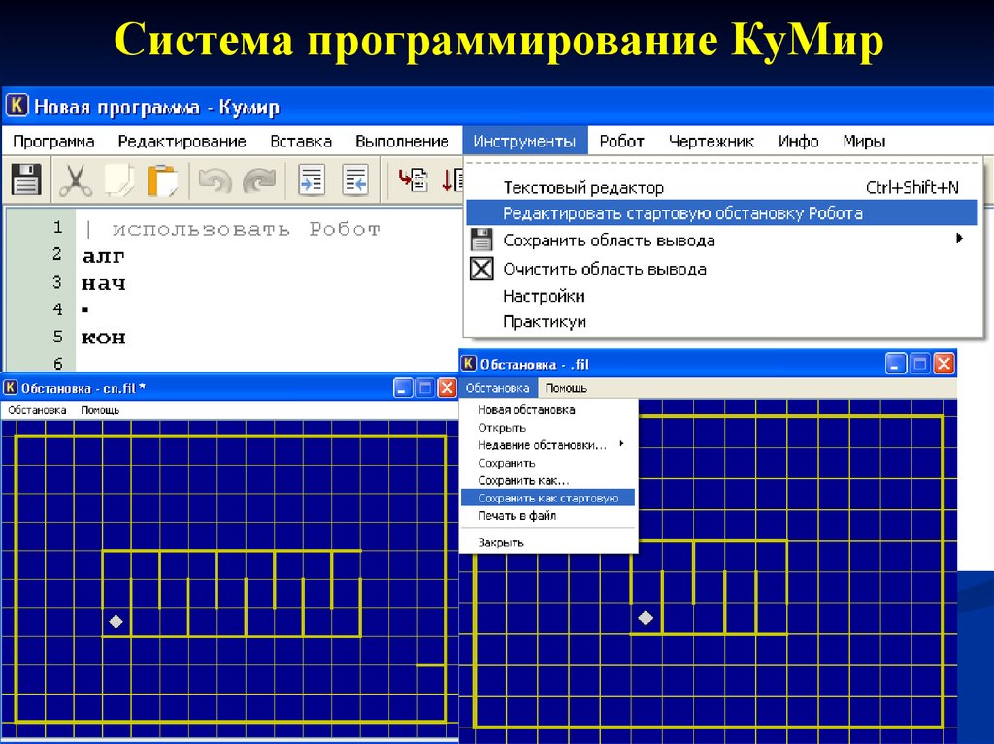994x744 pixels.
Task: Click the K icon of cn.fil window
Action: [x=11, y=387]
